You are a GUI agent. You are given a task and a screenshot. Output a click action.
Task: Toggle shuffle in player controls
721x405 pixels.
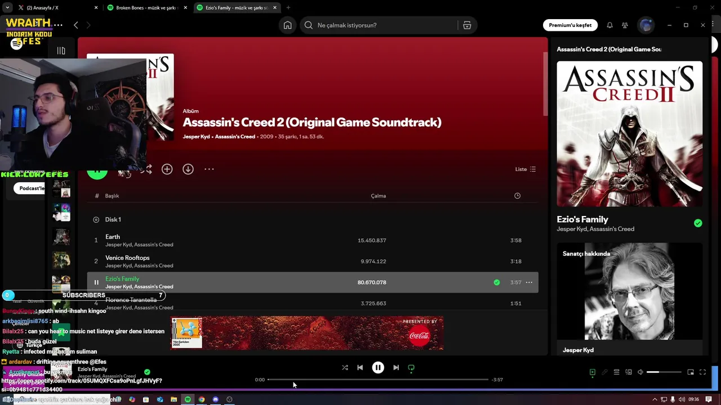coord(345,367)
